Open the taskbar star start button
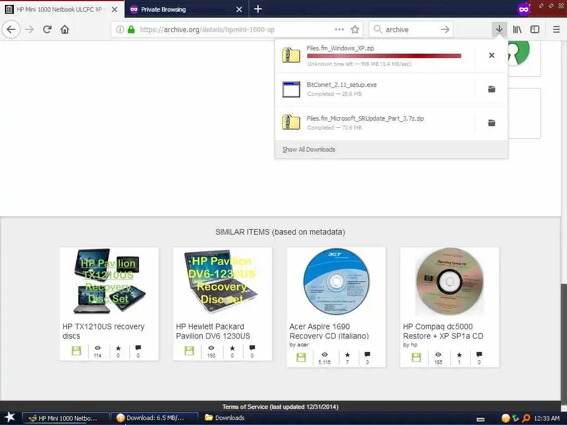The width and height of the screenshot is (567, 425). [x=9, y=417]
